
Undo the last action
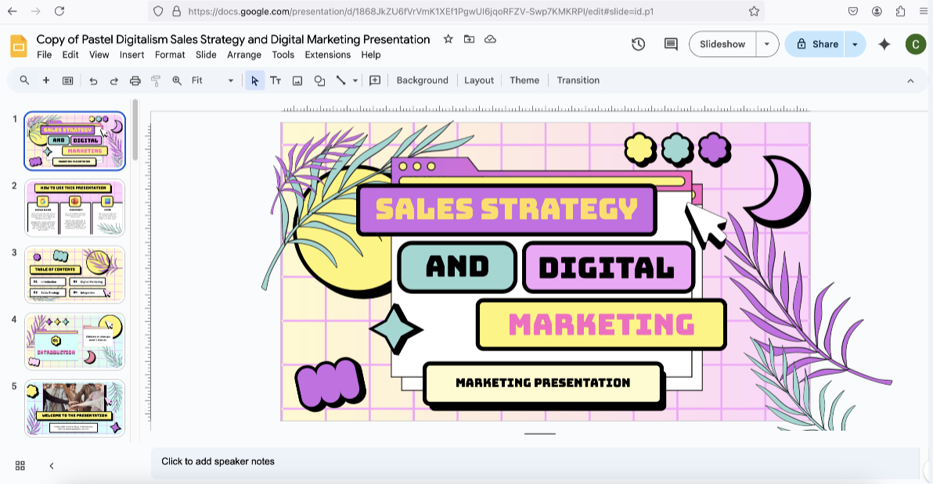click(x=93, y=81)
